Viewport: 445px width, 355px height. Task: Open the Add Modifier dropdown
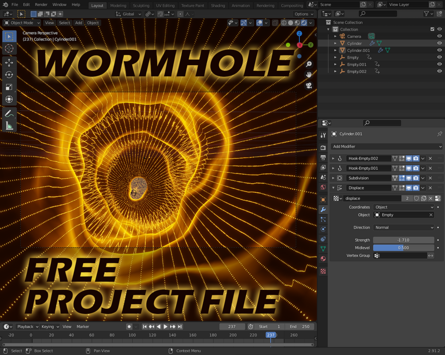point(387,147)
